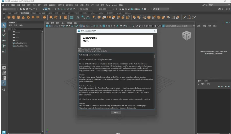Click the sweep mesh shelf icon
This screenshot has width=231, height=134.
point(56,17)
